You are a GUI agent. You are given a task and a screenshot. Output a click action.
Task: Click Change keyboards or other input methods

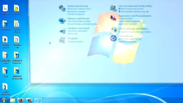(x=135, y=32)
